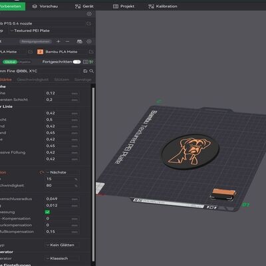Click edit icon beside P1S 0.4 nozzle preset
The height and width of the screenshot is (266, 266).
(x=88, y=23)
